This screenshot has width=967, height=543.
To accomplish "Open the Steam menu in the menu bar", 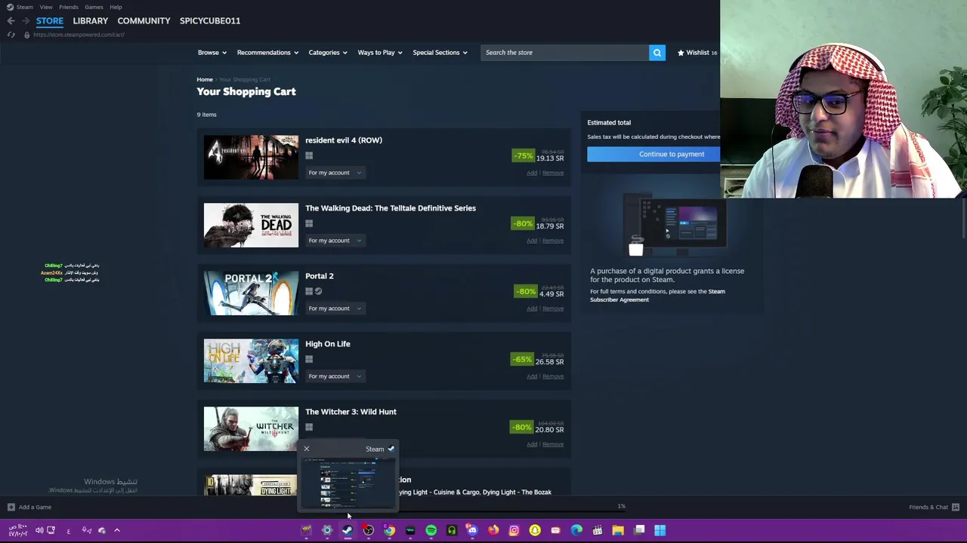I will coord(24,7).
